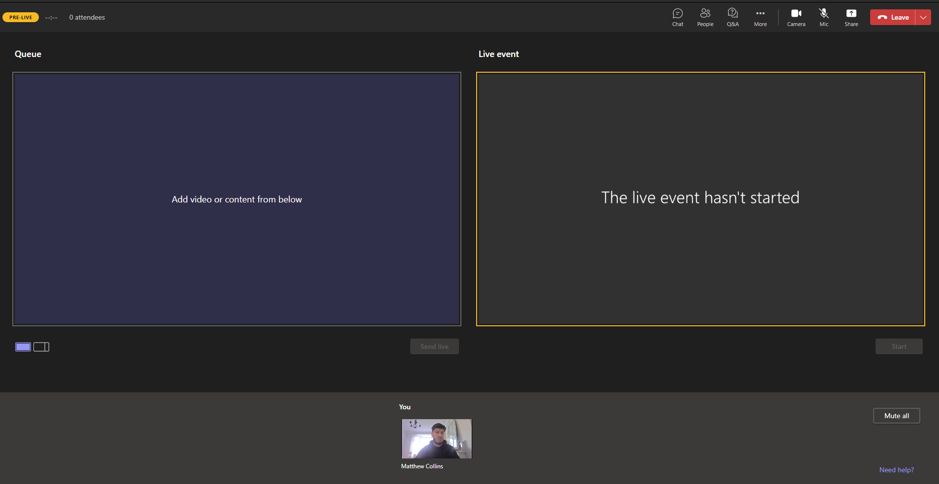The image size is (939, 484).
Task: Mute all participants
Action: pos(896,415)
